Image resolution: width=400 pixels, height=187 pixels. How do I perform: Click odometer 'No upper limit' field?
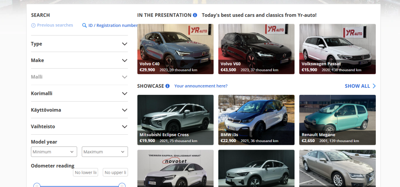click(x=115, y=173)
